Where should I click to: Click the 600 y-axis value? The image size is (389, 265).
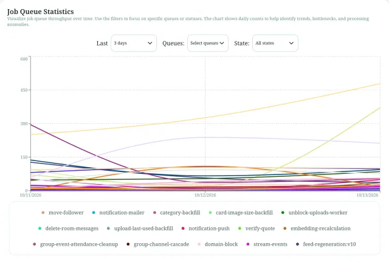click(24, 59)
